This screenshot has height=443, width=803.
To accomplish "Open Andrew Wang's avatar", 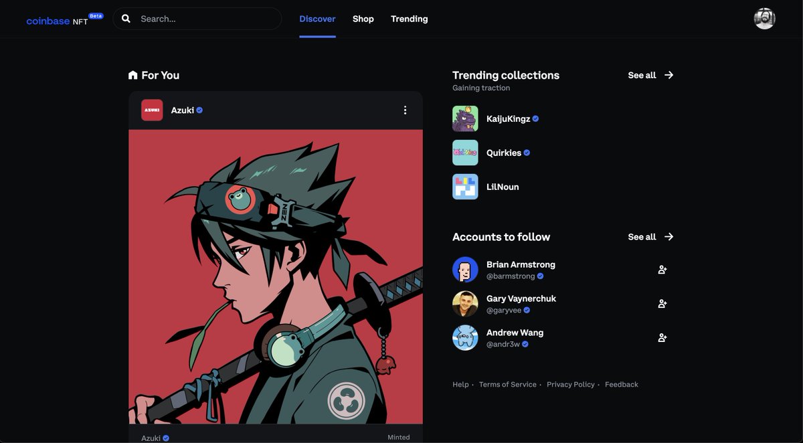I will pos(465,338).
